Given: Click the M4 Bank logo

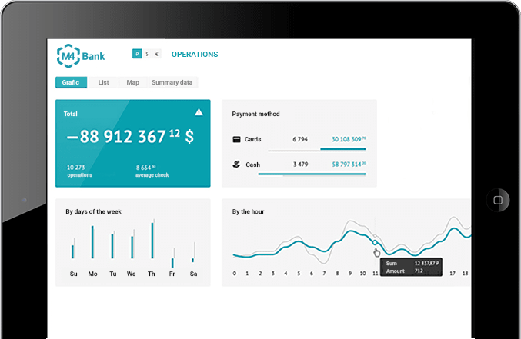Looking at the screenshot, I should pos(81,56).
